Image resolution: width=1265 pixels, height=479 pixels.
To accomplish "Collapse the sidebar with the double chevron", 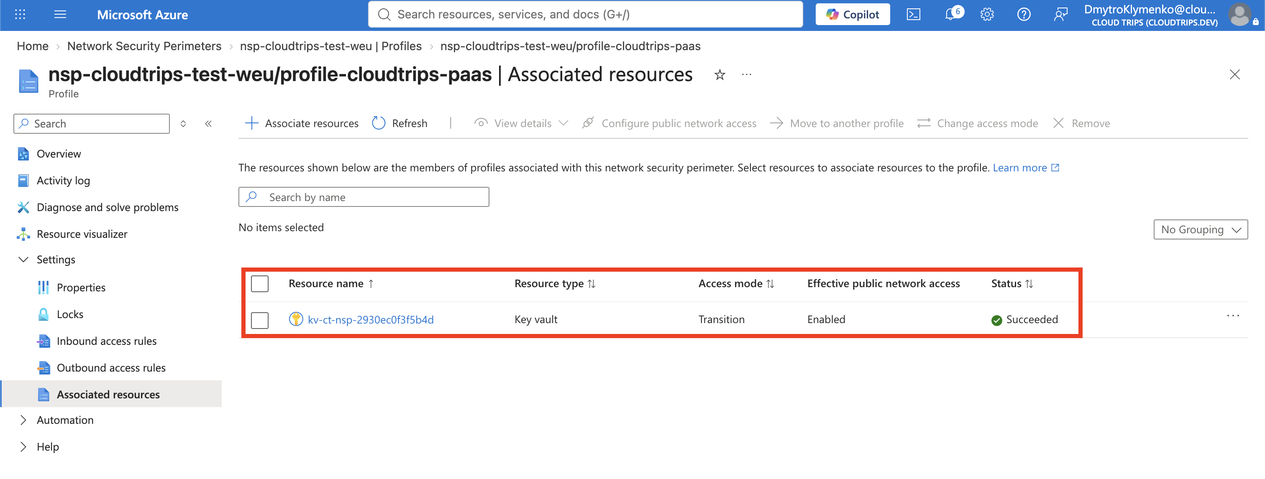I will pyautogui.click(x=208, y=124).
